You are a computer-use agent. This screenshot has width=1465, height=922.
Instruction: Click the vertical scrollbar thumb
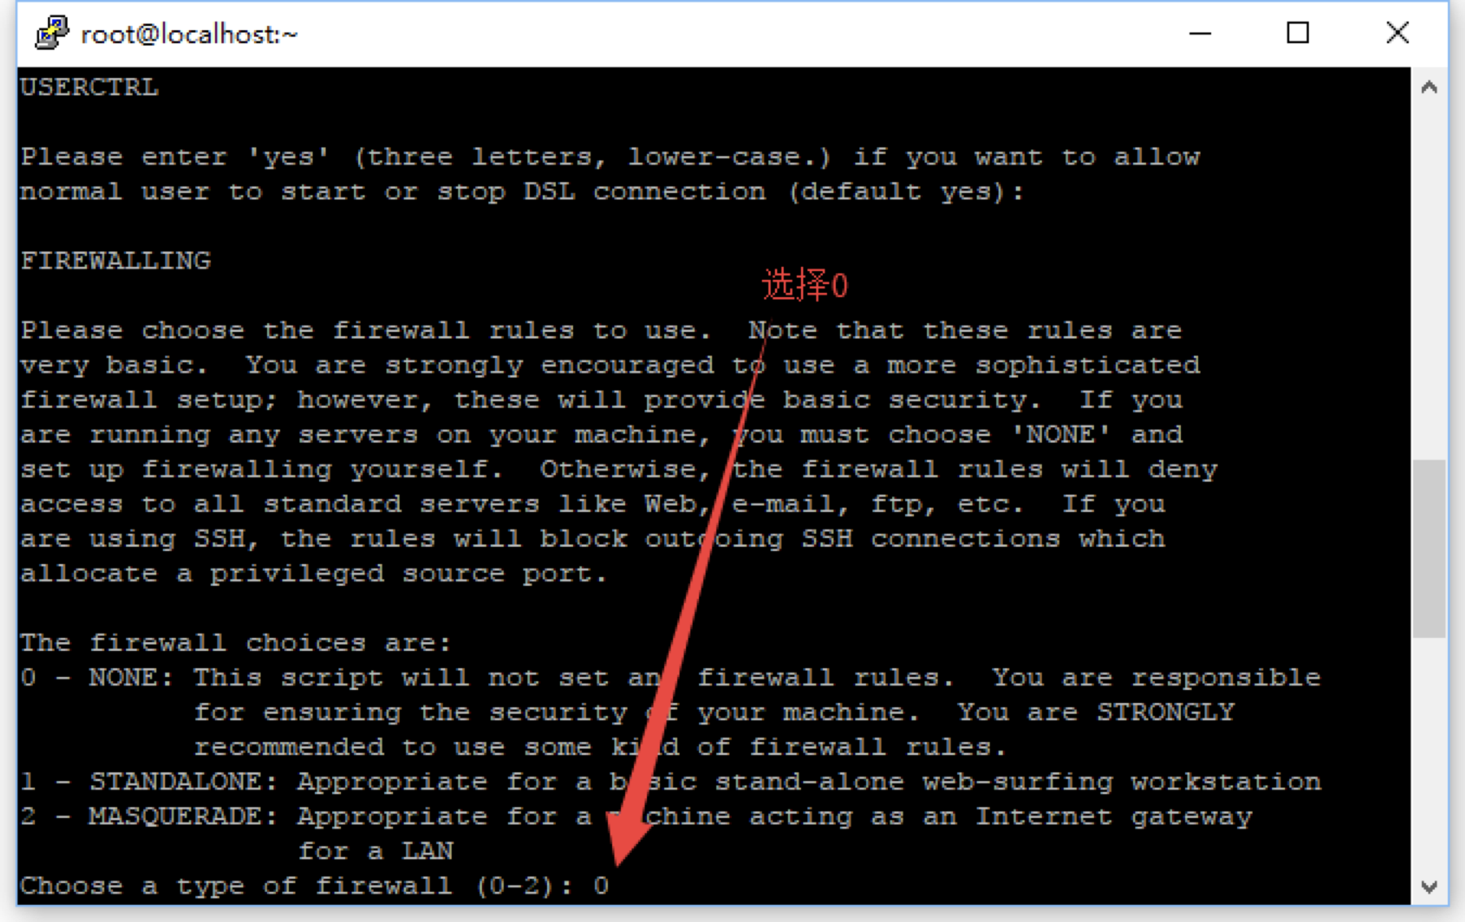tap(1428, 549)
